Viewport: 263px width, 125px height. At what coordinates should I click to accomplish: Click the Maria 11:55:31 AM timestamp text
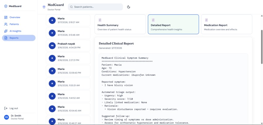69,86
